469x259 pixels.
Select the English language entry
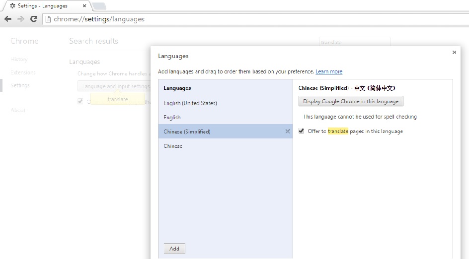225,117
